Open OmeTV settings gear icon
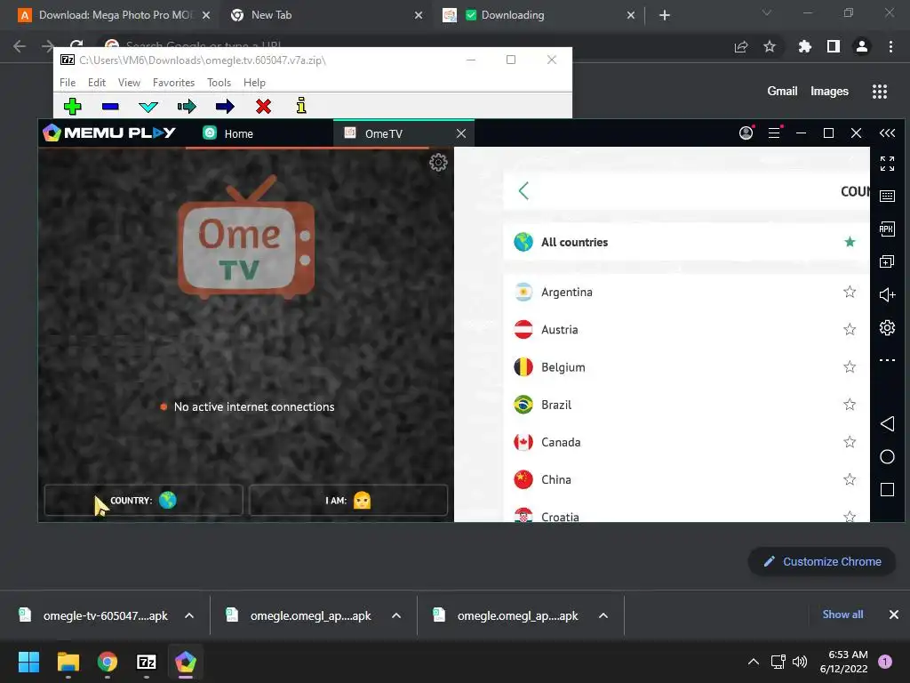910x683 pixels. coord(438,162)
